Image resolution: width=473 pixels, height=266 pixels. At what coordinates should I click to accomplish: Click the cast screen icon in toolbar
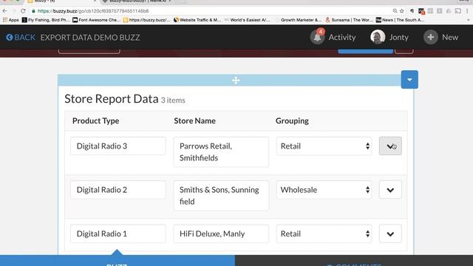point(458,11)
